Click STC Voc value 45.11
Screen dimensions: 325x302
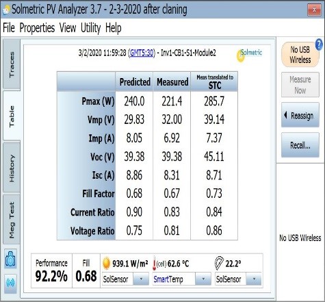[x=214, y=157]
